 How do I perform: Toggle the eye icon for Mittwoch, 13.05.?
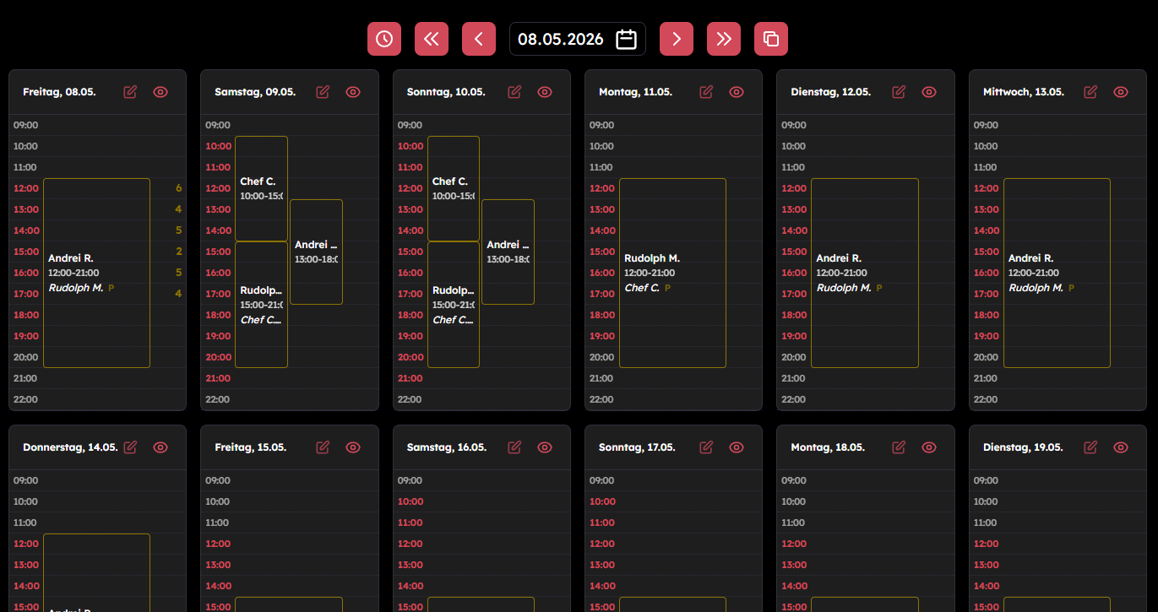click(1121, 92)
